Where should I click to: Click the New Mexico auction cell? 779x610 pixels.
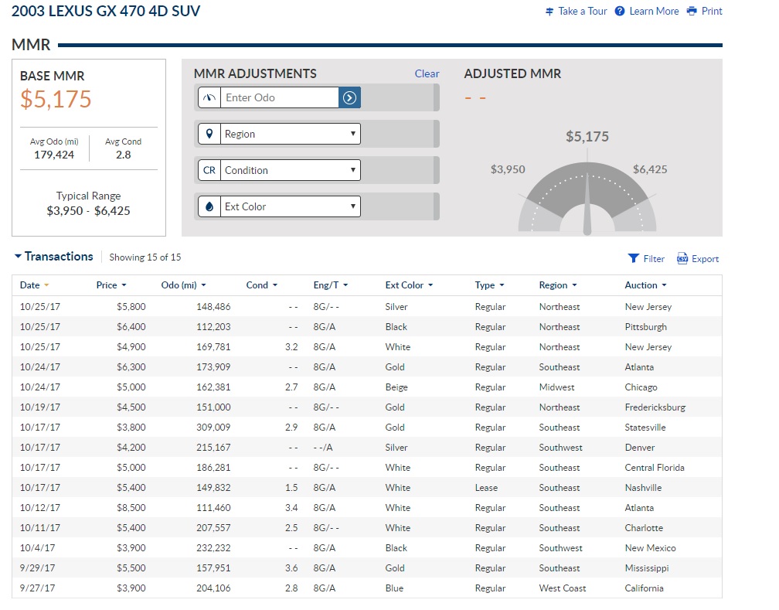[650, 548]
